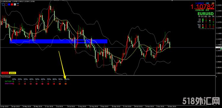Click the Down Trend 100% orange arrow
Screen dimensions: 222x108
(65, 84)
